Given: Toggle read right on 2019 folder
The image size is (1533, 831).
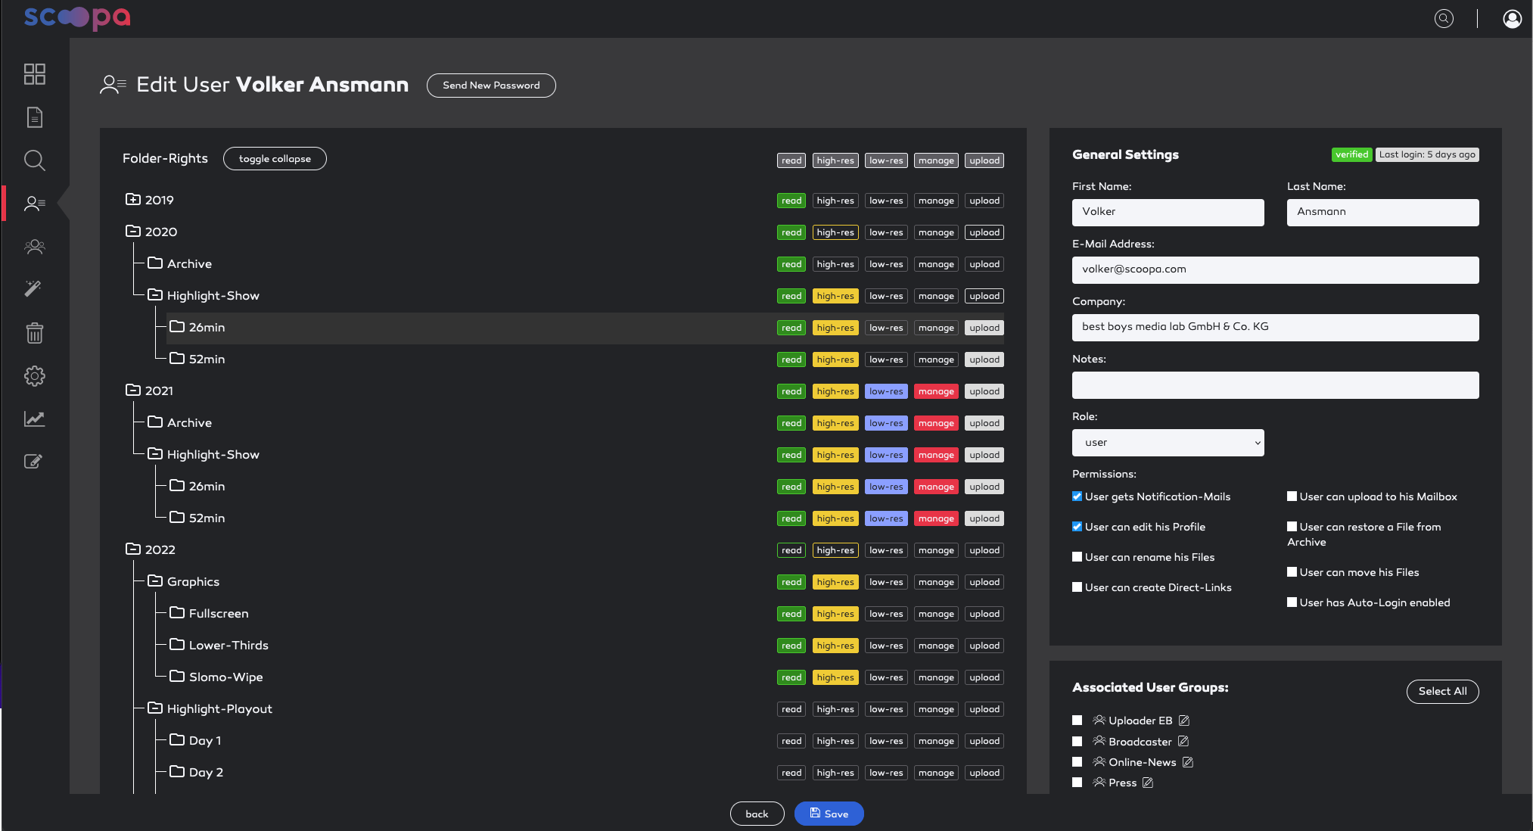Looking at the screenshot, I should click(x=791, y=201).
